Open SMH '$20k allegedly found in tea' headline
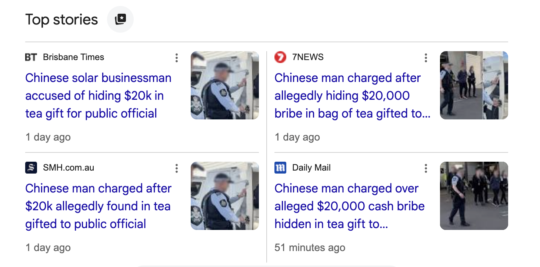Screen dimensions: 540x267 [98, 206]
